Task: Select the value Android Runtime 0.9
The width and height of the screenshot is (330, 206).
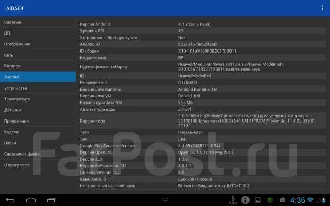Action: point(197,89)
